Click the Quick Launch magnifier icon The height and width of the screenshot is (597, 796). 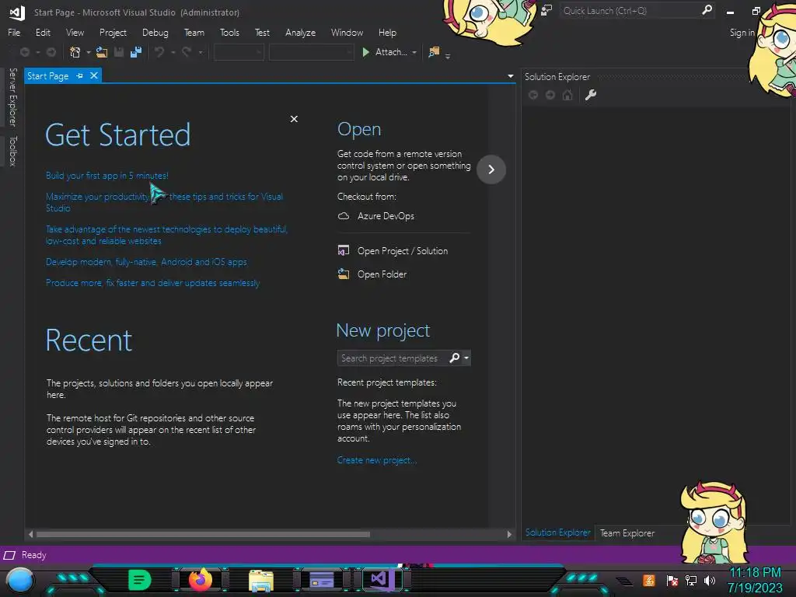click(x=707, y=10)
